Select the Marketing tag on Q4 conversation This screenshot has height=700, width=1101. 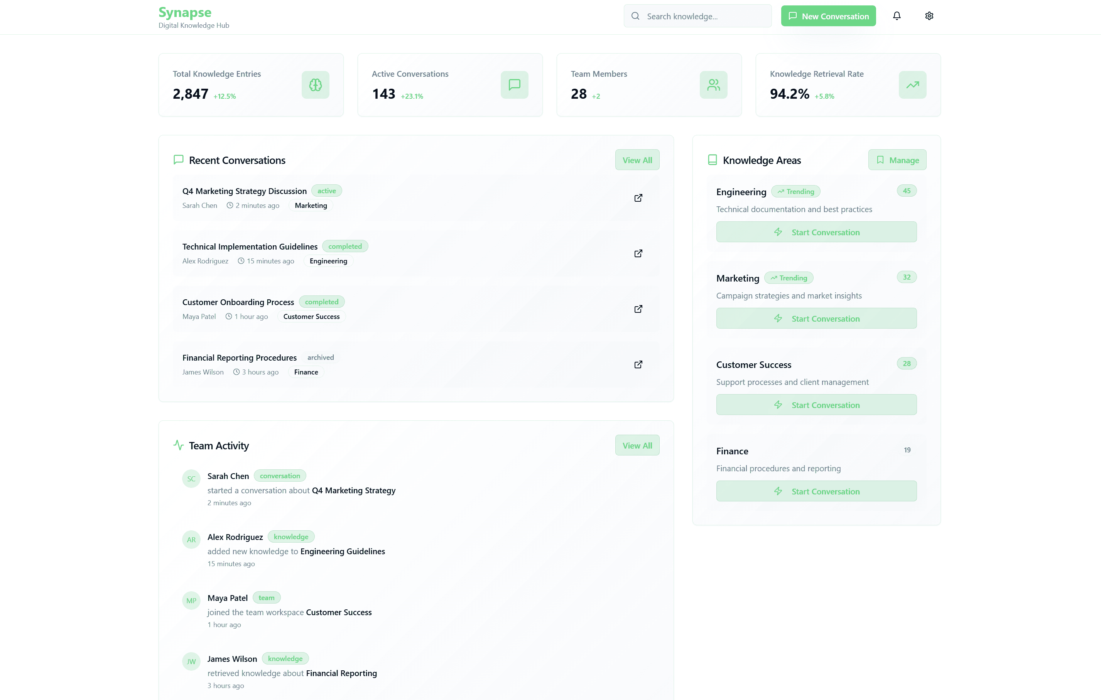coord(311,205)
